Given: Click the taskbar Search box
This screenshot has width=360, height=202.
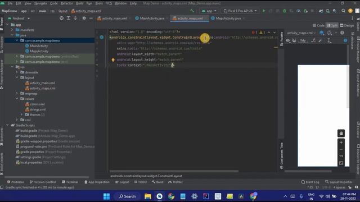Looking at the screenshot, I should pyautogui.click(x=128, y=196).
